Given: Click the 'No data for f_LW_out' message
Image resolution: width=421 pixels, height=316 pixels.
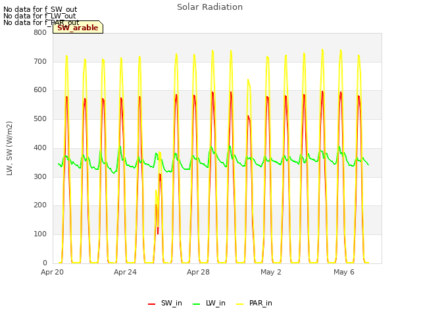Looking at the screenshot, I should coord(39,16).
